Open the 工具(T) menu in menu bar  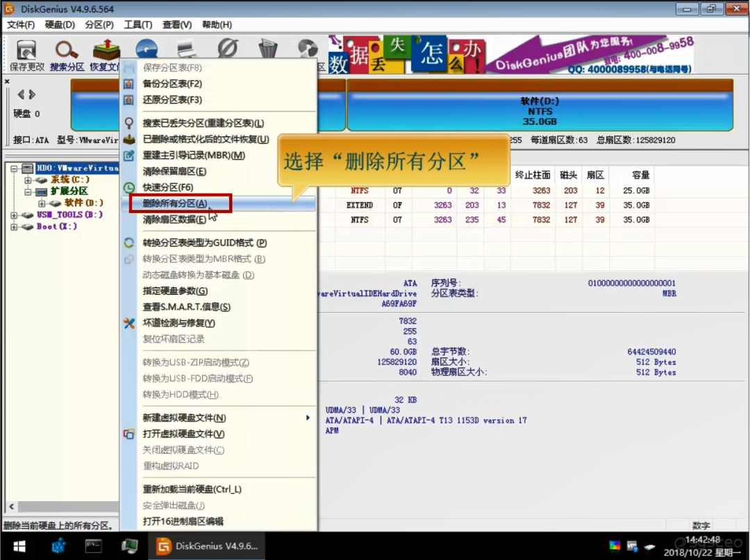tap(137, 25)
